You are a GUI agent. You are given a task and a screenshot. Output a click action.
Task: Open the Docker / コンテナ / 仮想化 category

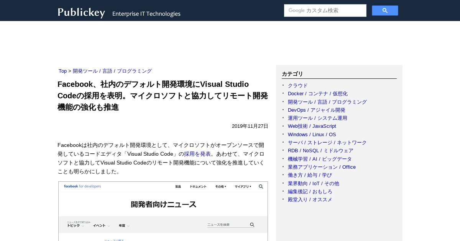(318, 94)
